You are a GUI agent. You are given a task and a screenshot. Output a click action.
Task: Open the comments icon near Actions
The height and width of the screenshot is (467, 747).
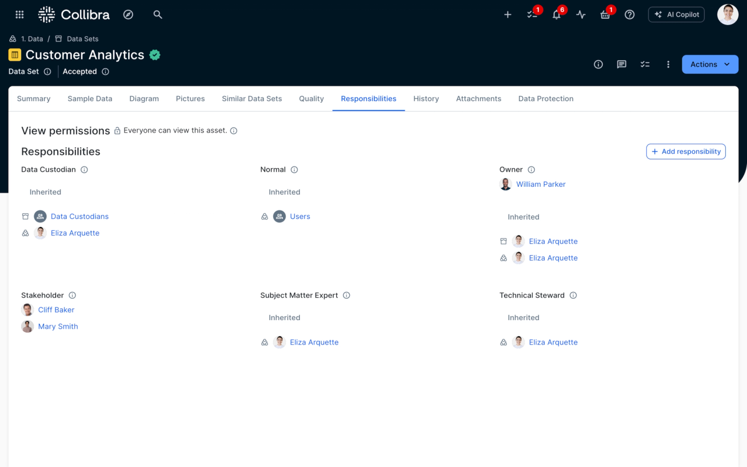click(621, 64)
